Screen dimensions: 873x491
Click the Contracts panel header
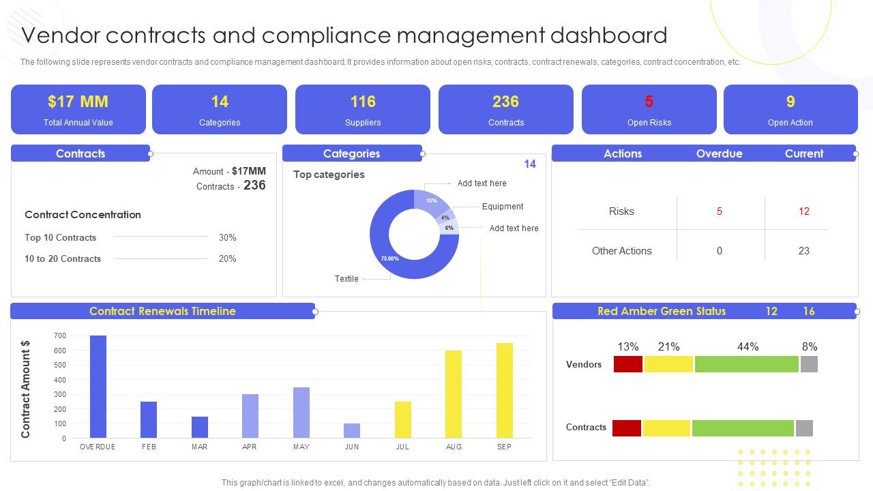pos(80,153)
